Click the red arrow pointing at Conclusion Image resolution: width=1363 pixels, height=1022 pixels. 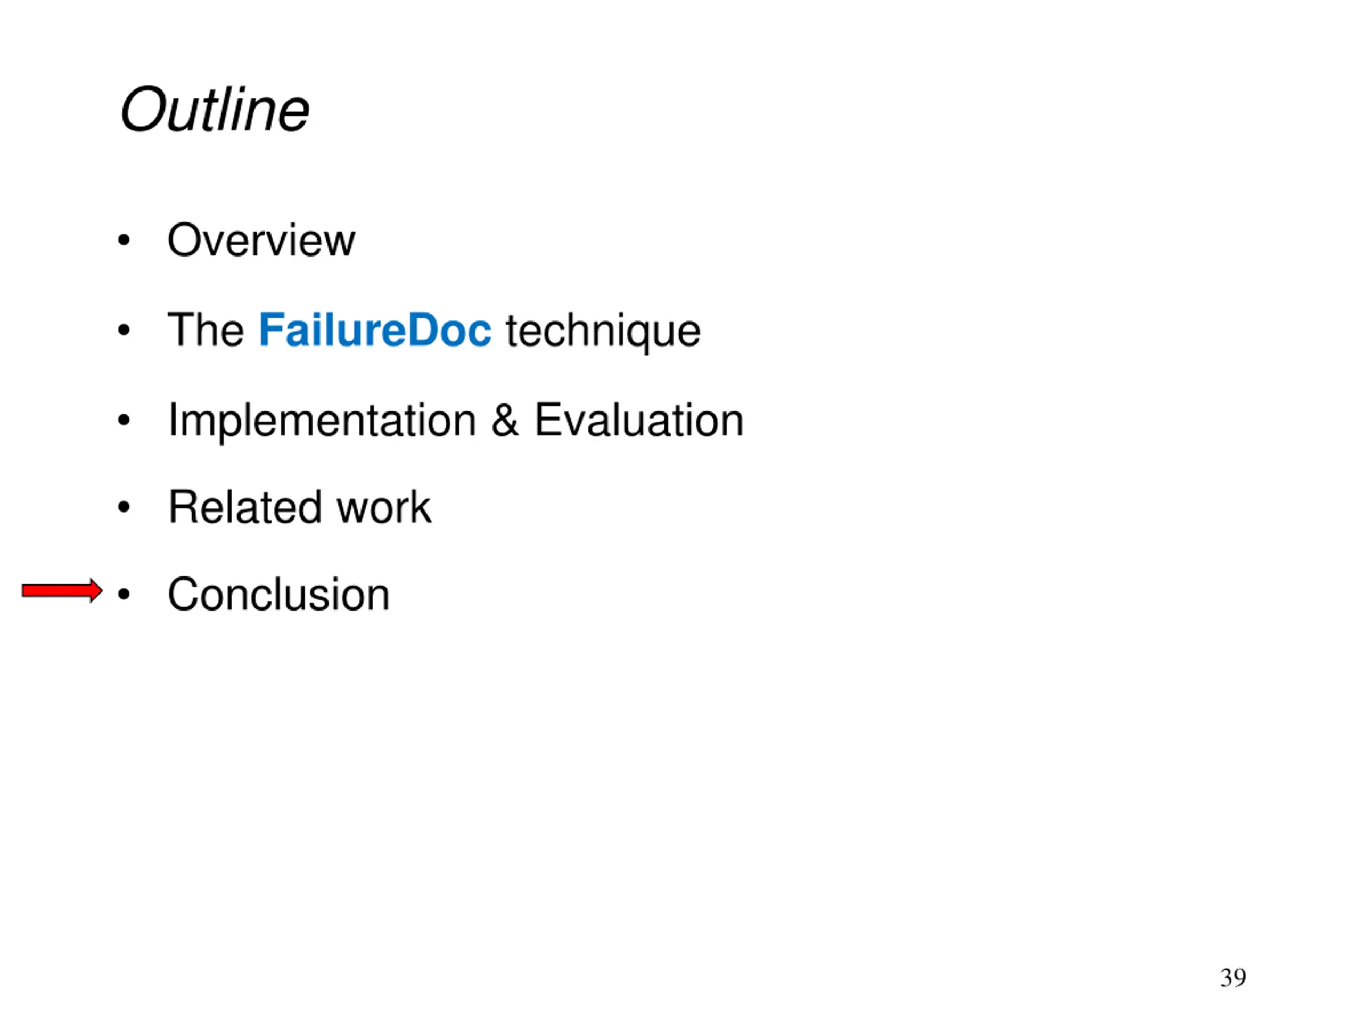tap(62, 591)
